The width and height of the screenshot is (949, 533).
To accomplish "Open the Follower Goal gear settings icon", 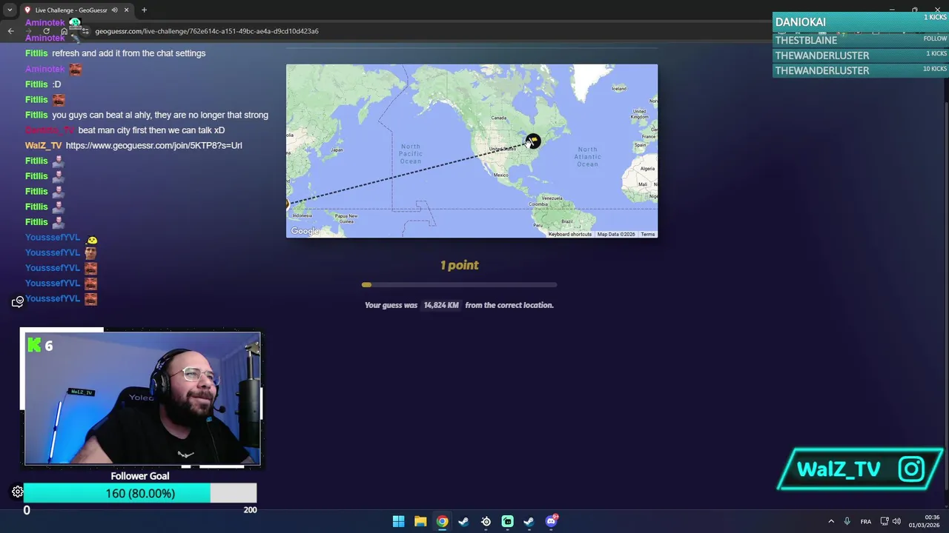I will (18, 492).
